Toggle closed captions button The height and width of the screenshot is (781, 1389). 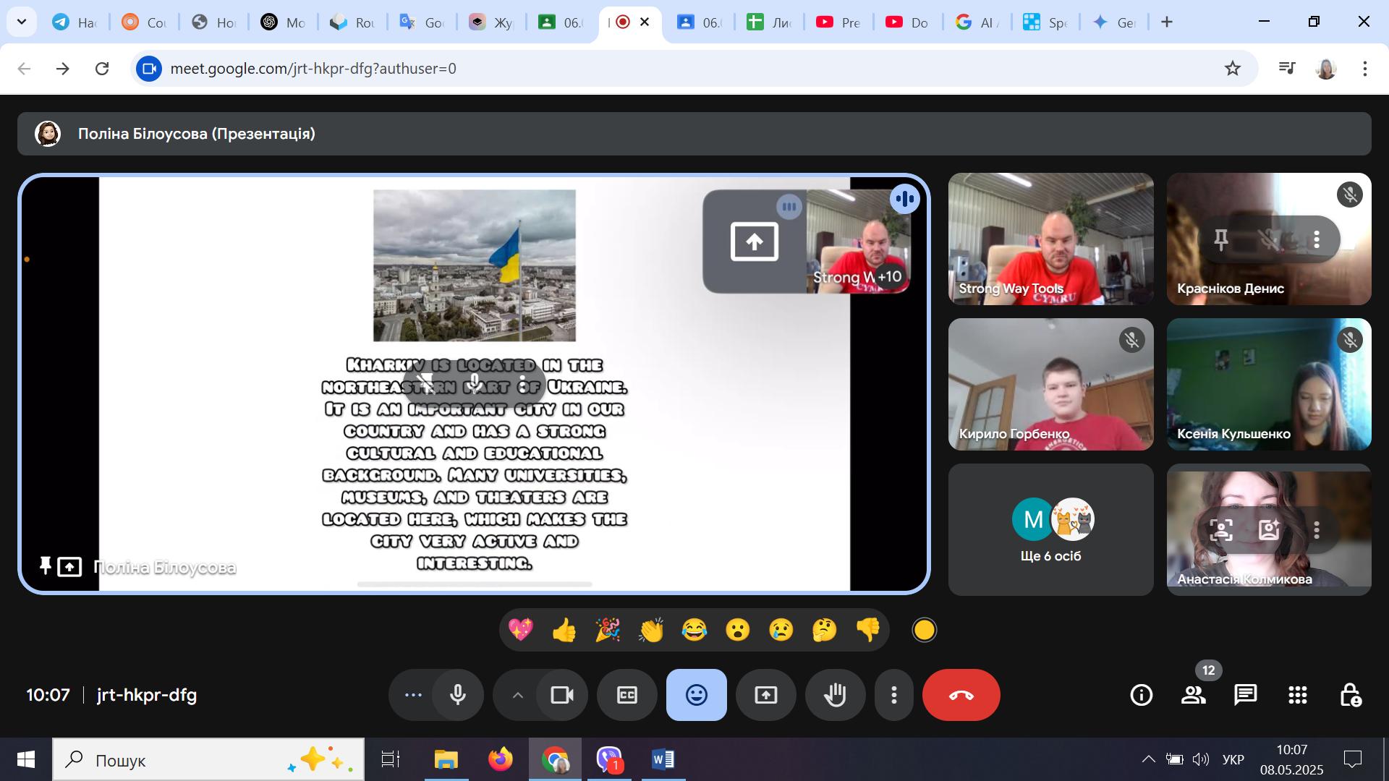tap(626, 695)
